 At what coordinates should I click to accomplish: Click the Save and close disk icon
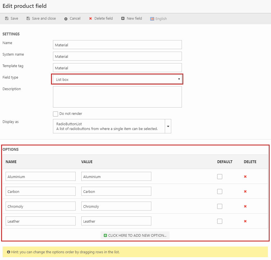click(28, 19)
